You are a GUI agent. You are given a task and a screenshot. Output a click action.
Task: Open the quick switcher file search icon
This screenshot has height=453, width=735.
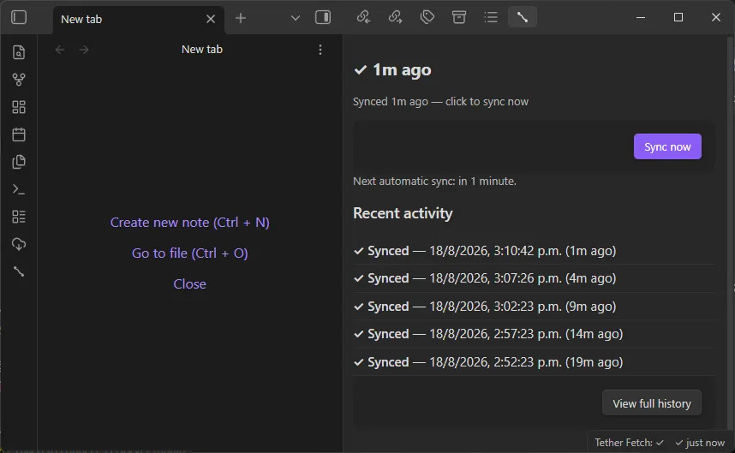(19, 52)
